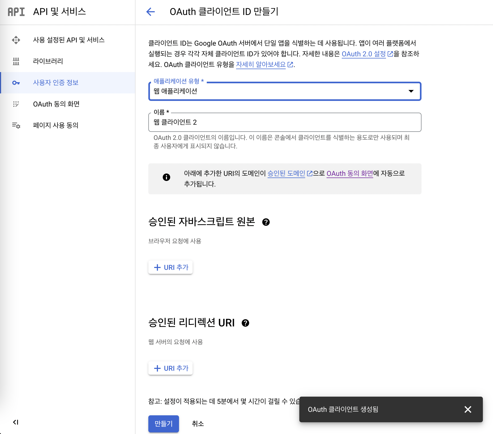Viewport: 493px width, 434px height.
Task: Click the OAuth 클라이언트 ID 만들기 page title
Action: click(x=224, y=12)
